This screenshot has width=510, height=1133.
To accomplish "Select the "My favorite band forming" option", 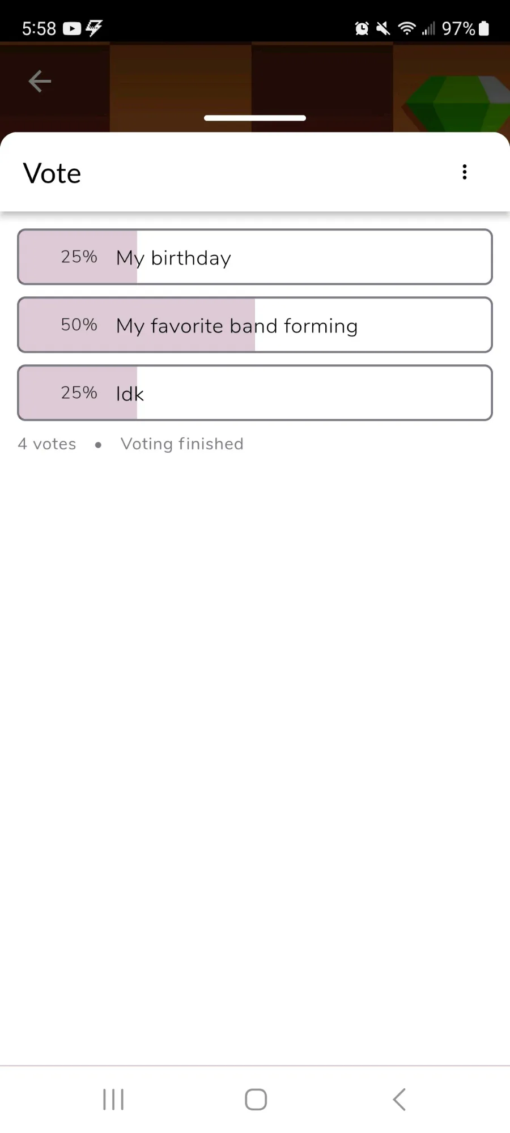I will point(255,325).
